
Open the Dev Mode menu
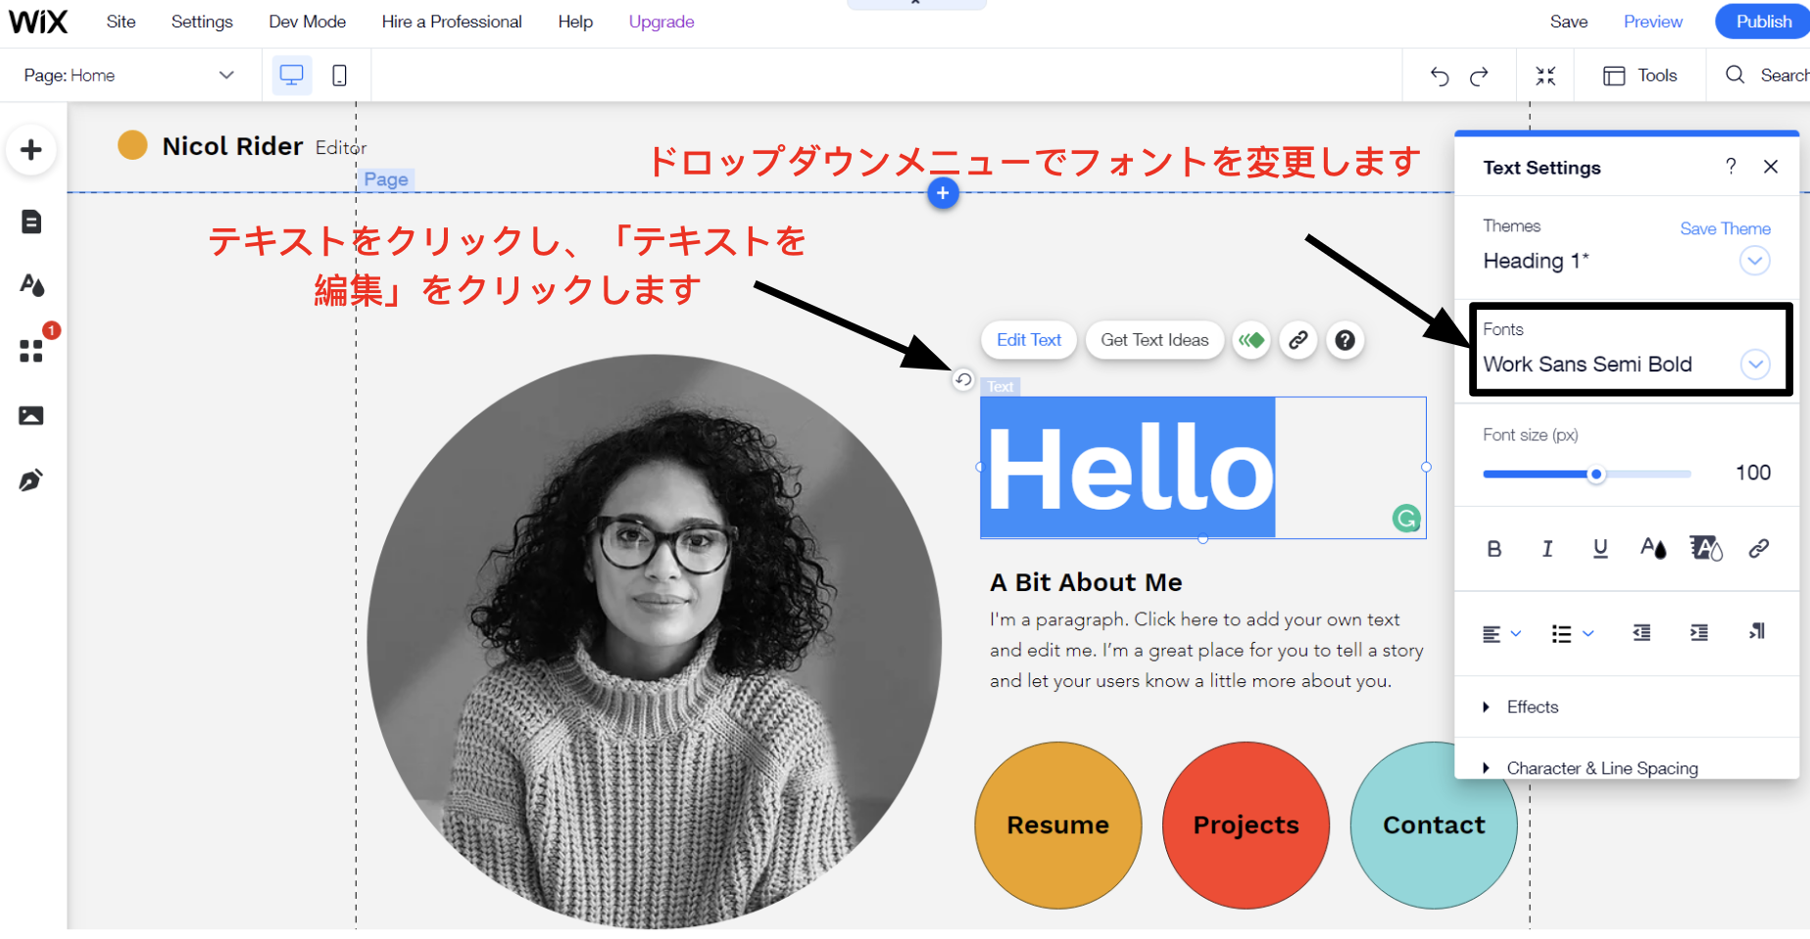point(307,22)
